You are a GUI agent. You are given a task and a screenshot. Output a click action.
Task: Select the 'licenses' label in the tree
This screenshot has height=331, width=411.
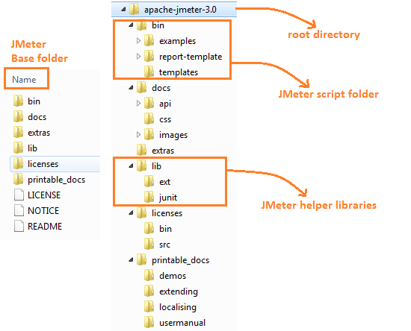pyautogui.click(x=167, y=213)
